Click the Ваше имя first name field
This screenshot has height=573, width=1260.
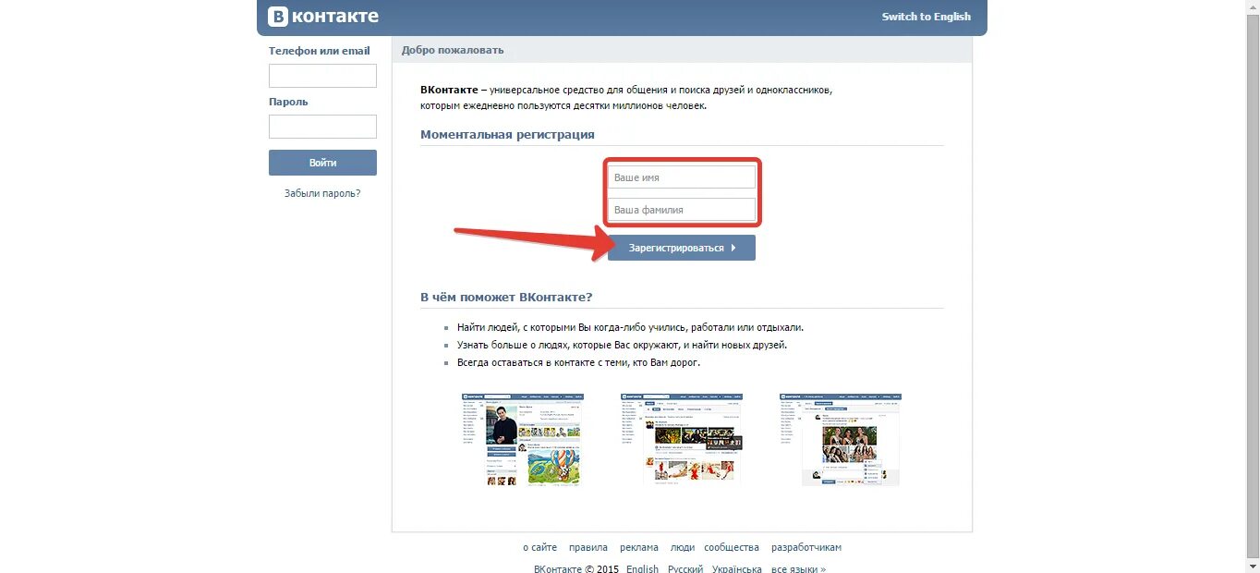682,177
